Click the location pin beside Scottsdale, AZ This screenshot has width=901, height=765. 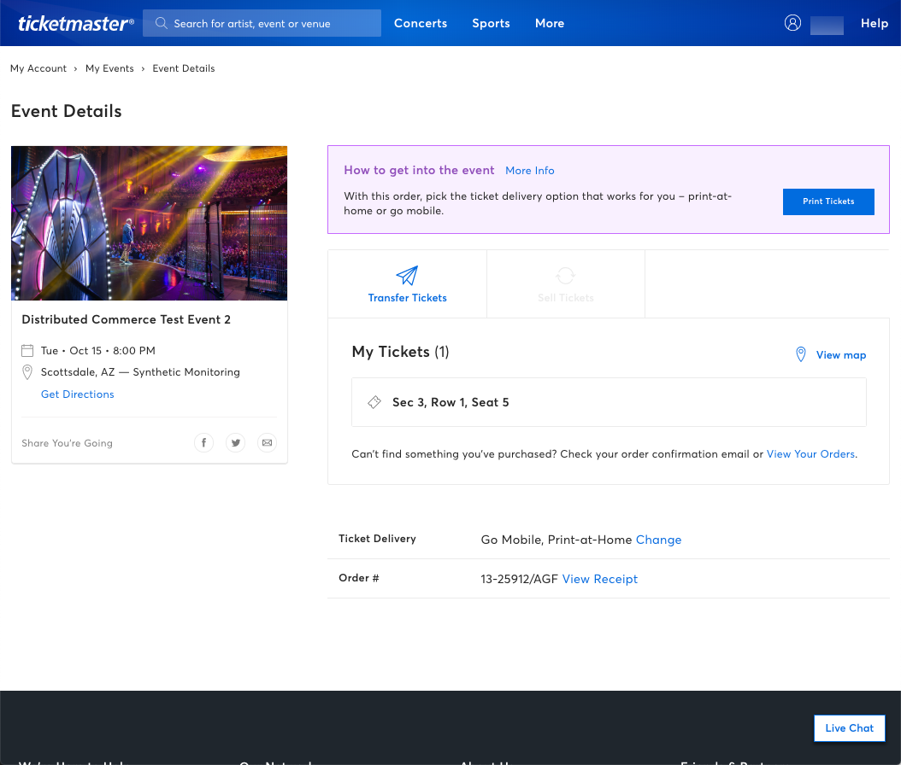point(27,372)
